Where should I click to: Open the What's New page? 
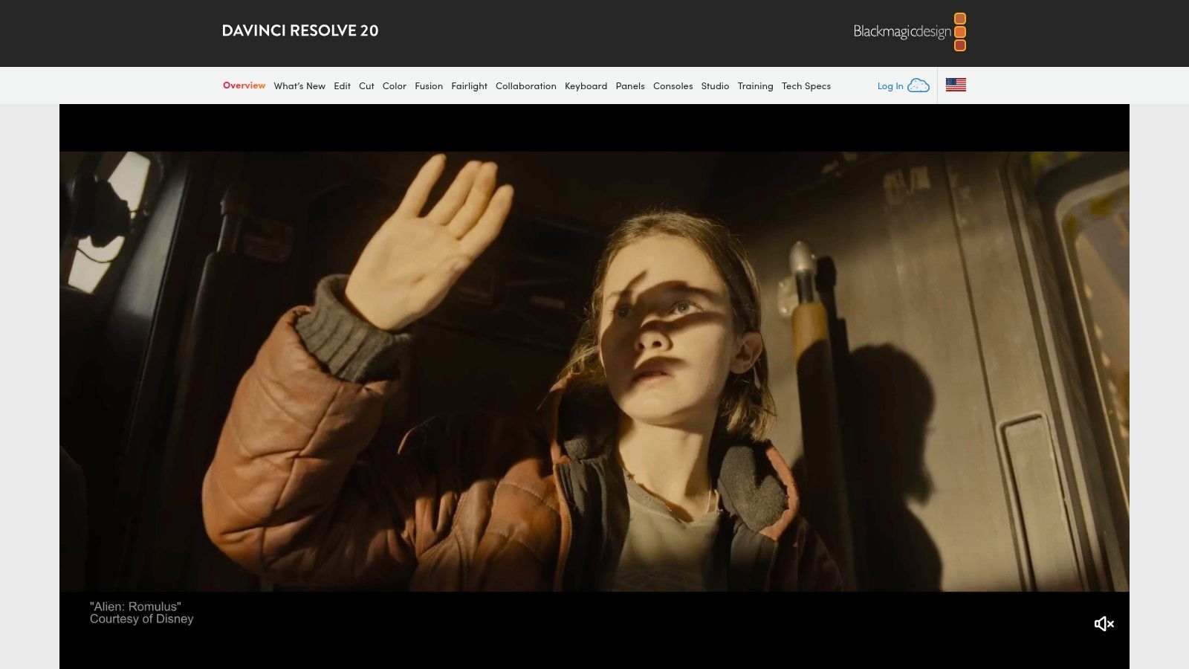(299, 85)
